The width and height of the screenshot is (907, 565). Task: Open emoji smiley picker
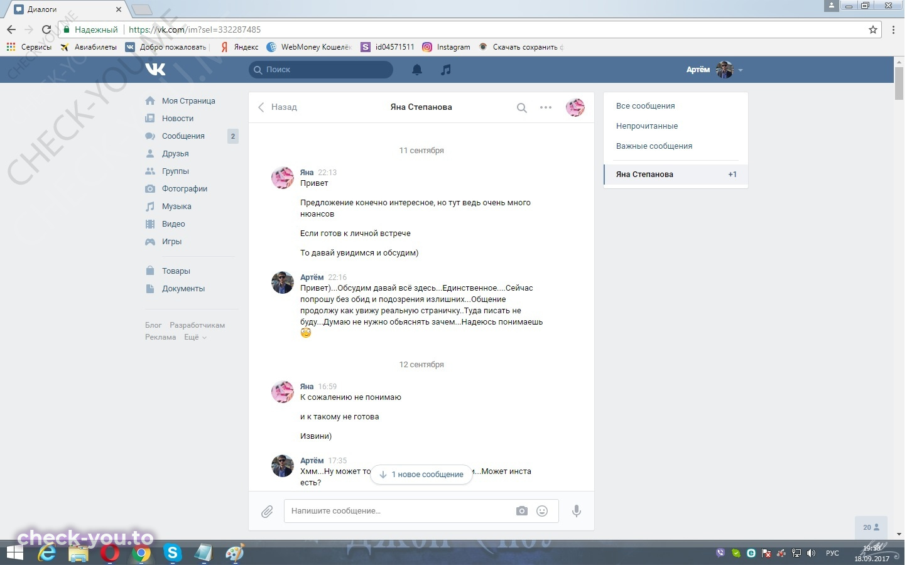pyautogui.click(x=542, y=511)
